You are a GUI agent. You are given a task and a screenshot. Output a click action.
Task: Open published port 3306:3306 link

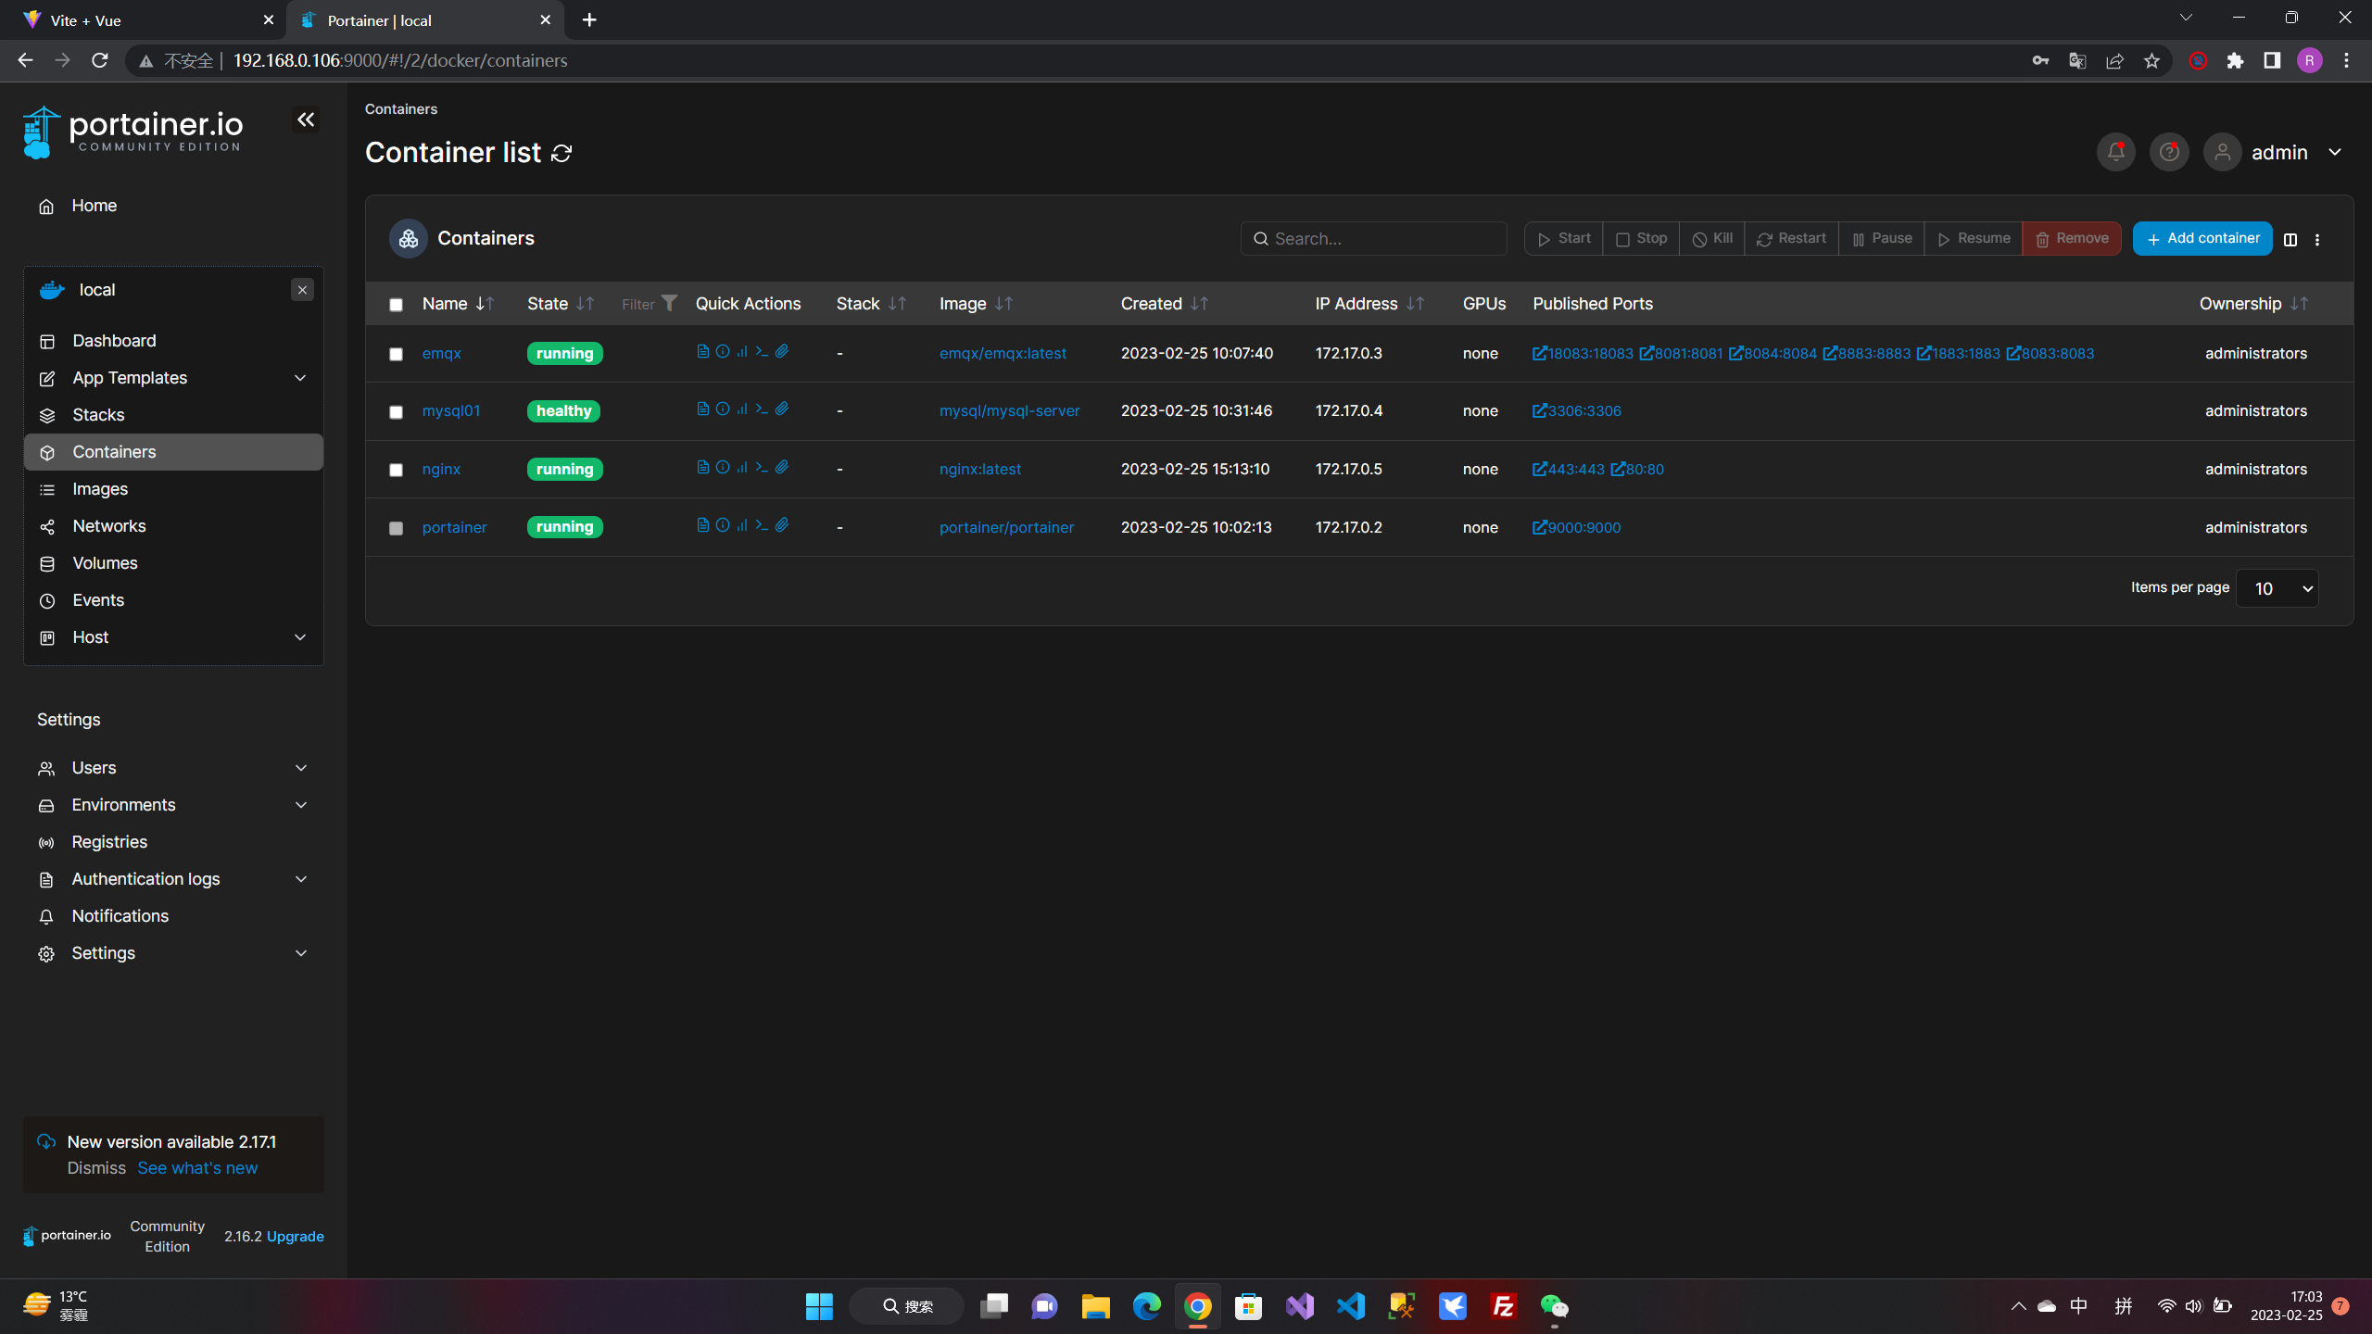1576,410
